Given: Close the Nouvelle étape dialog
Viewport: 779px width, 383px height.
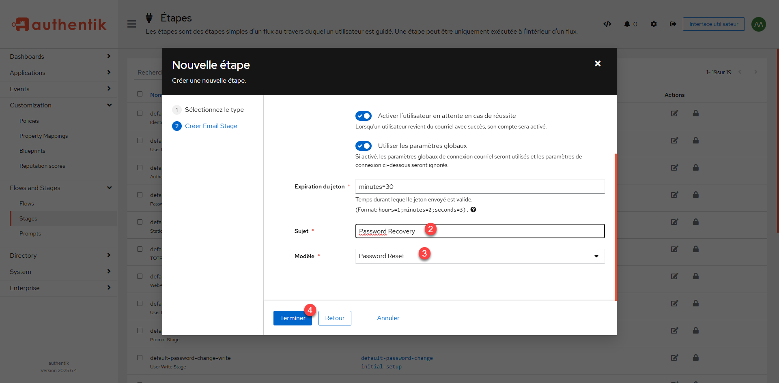Looking at the screenshot, I should pos(597,64).
